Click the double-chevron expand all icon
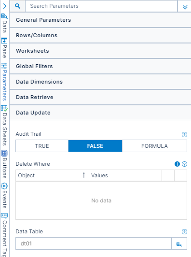The width and height of the screenshot is (191, 257). pyautogui.click(x=185, y=7)
